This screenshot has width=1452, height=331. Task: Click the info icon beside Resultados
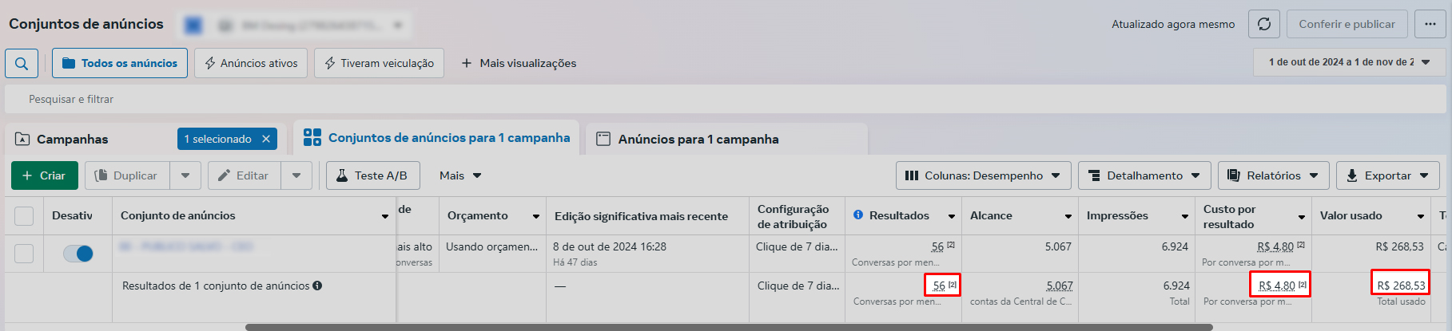coord(858,215)
